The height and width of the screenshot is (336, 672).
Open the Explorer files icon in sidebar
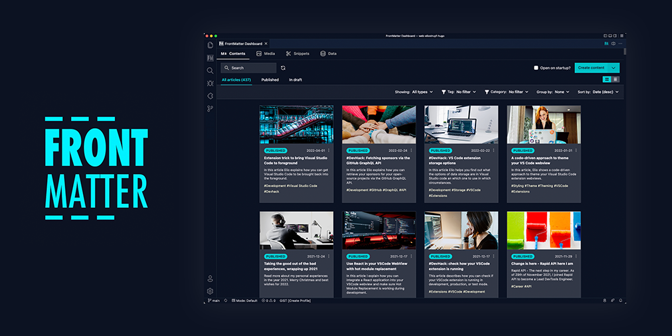(x=210, y=45)
